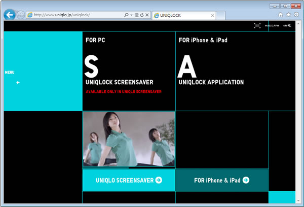Viewport: 304px width, 207px height.
Task: Stop loading with the address bar X
Action: coord(147,15)
